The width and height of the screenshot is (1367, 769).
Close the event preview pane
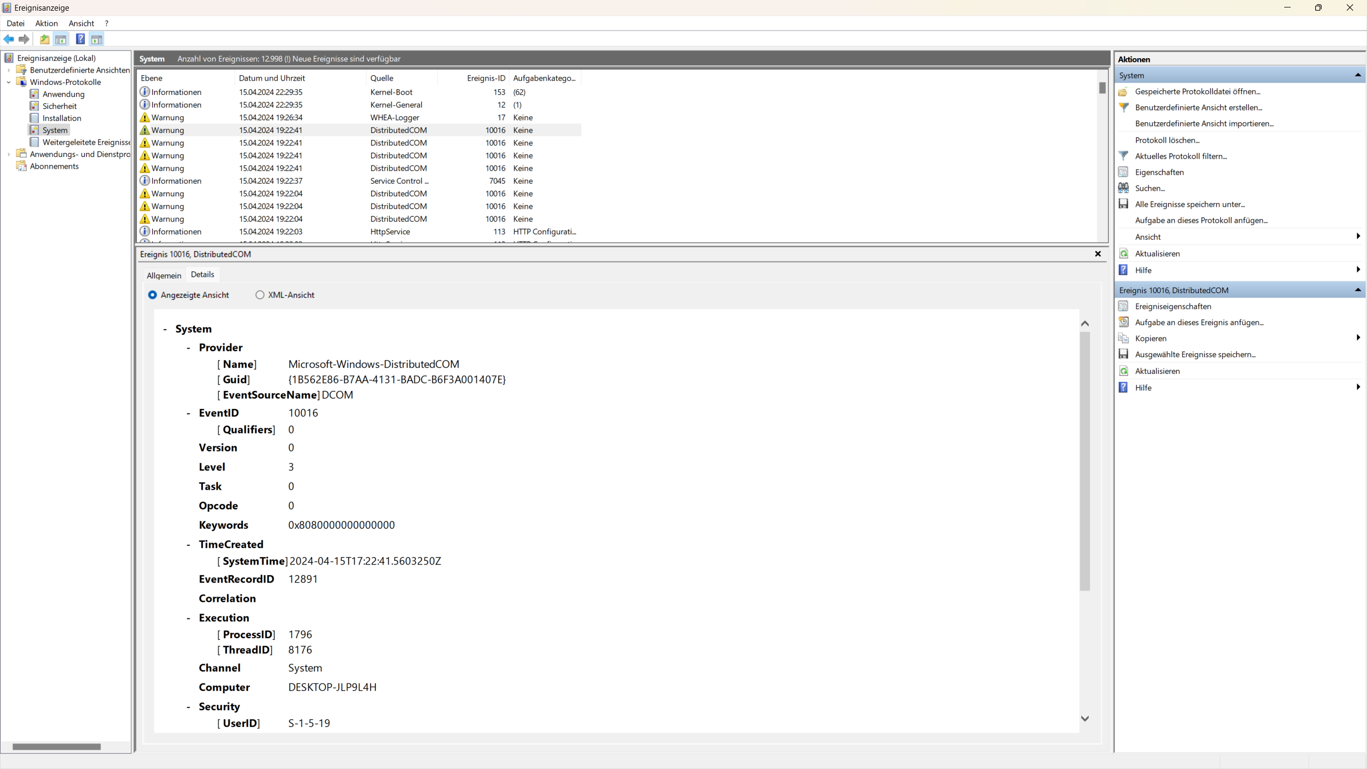(x=1098, y=254)
